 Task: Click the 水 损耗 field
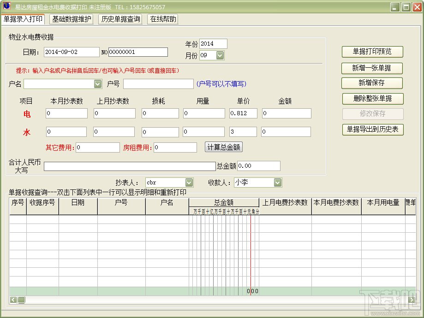[160, 132]
